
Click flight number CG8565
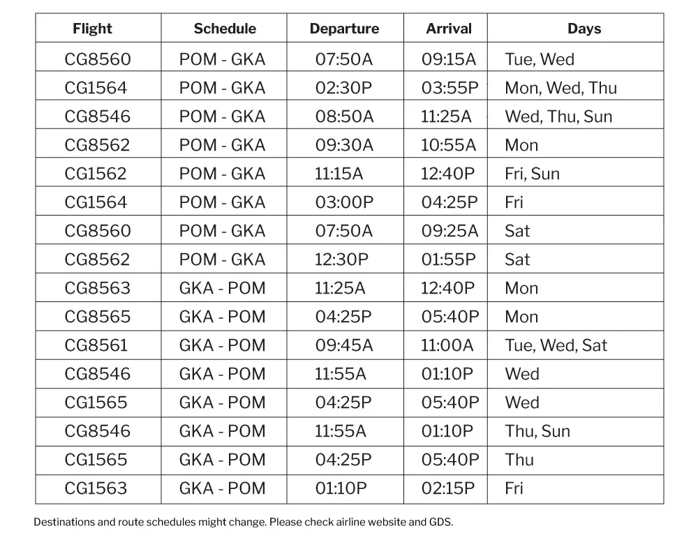coord(98,317)
